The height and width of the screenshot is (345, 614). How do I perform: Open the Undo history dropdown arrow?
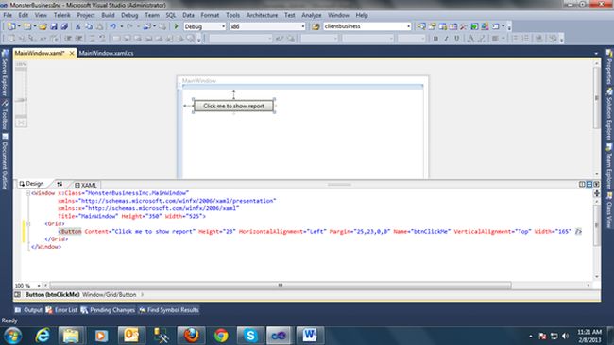(122, 26)
